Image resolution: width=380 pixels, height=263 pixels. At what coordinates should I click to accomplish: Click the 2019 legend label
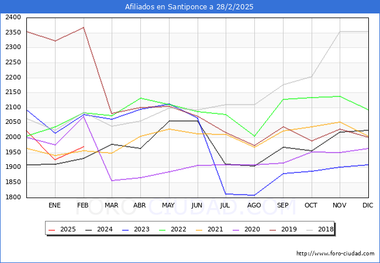pos(289,229)
